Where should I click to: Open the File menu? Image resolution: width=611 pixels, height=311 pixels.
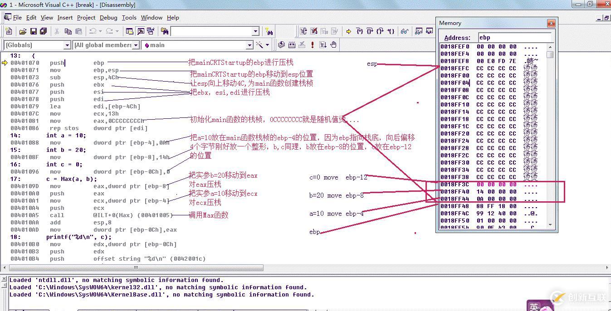[17, 18]
